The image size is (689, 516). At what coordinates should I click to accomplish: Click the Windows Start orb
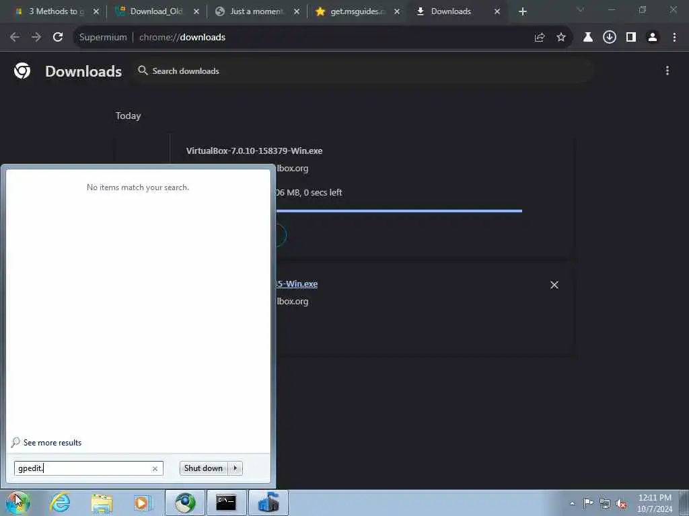coord(17,503)
